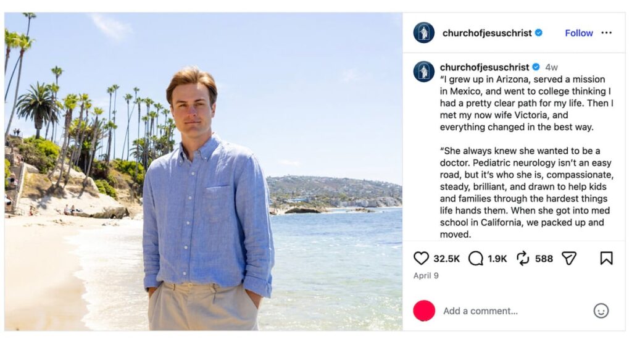View the 32.5K likes count
This screenshot has width=632, height=355.
(447, 259)
